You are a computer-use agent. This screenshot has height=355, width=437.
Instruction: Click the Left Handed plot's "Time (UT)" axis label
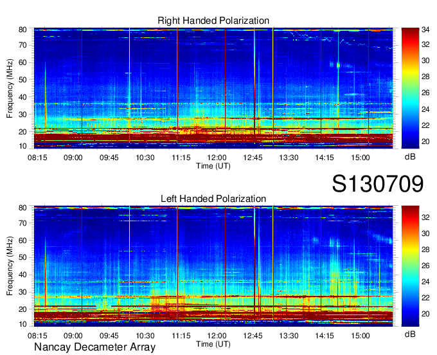pos(213,344)
